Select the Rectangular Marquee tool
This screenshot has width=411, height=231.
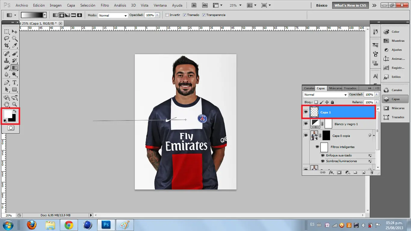(7, 31)
